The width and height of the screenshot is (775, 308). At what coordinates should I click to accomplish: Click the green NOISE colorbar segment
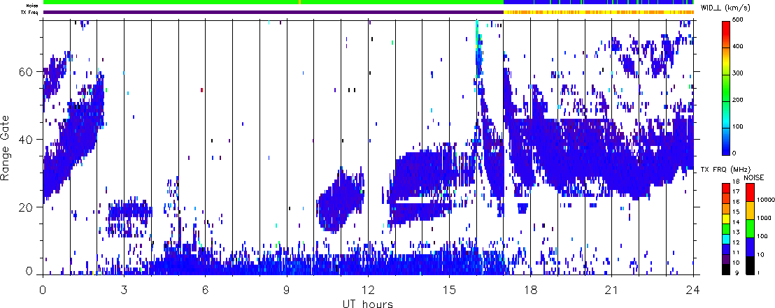click(749, 229)
